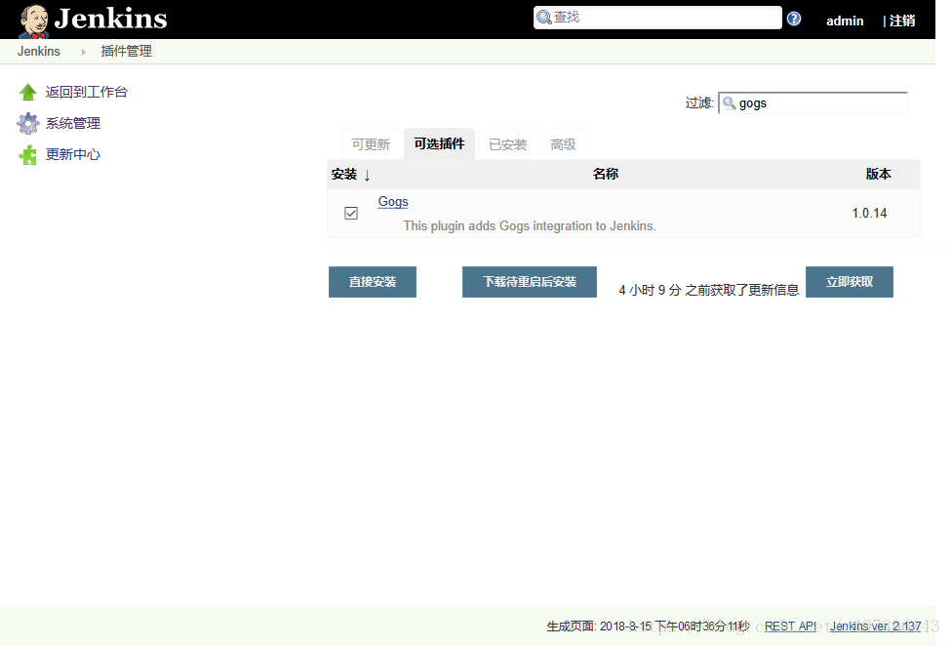The width and height of the screenshot is (952, 646).
Task: Uncheck the Gogs plugin checkbox
Action: point(351,213)
